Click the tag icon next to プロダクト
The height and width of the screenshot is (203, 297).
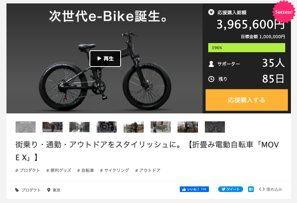[17, 190]
